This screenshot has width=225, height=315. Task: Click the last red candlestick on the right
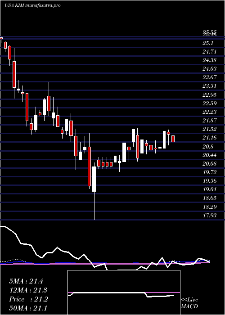[173, 139]
